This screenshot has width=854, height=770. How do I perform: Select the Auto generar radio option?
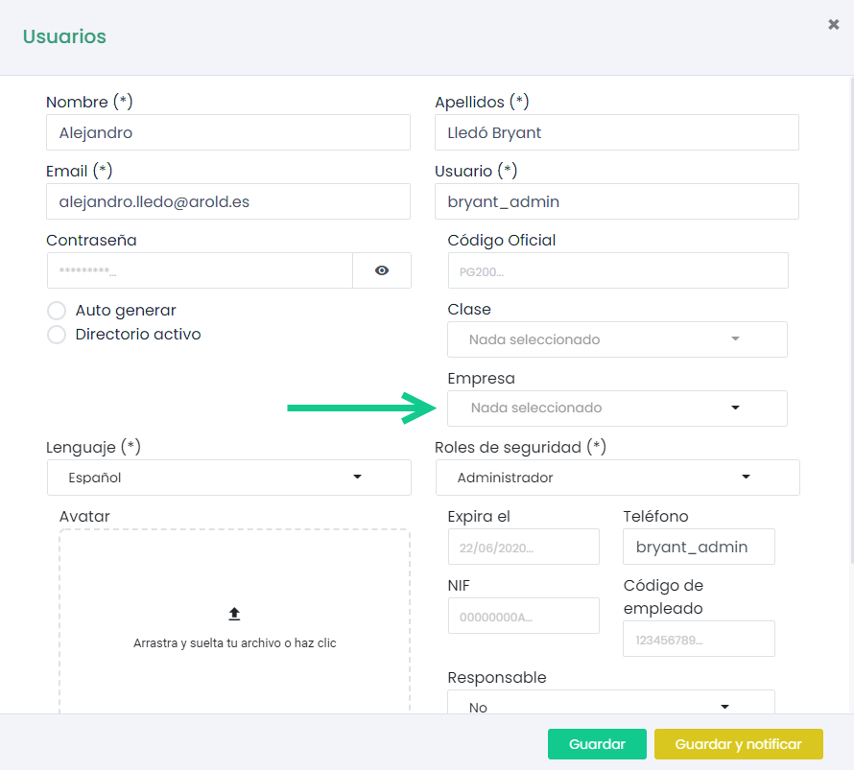pyautogui.click(x=58, y=311)
